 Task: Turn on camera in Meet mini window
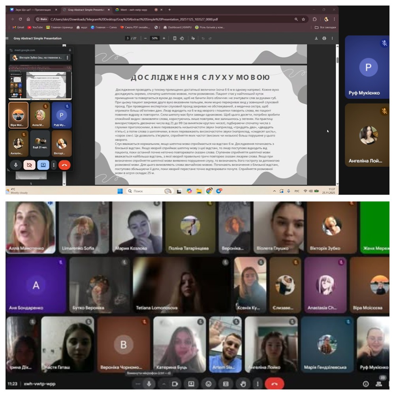29,165
